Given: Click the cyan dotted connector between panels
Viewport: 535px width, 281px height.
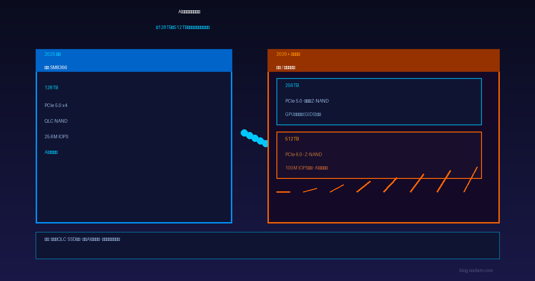Looking at the screenshot, I should point(255,138).
